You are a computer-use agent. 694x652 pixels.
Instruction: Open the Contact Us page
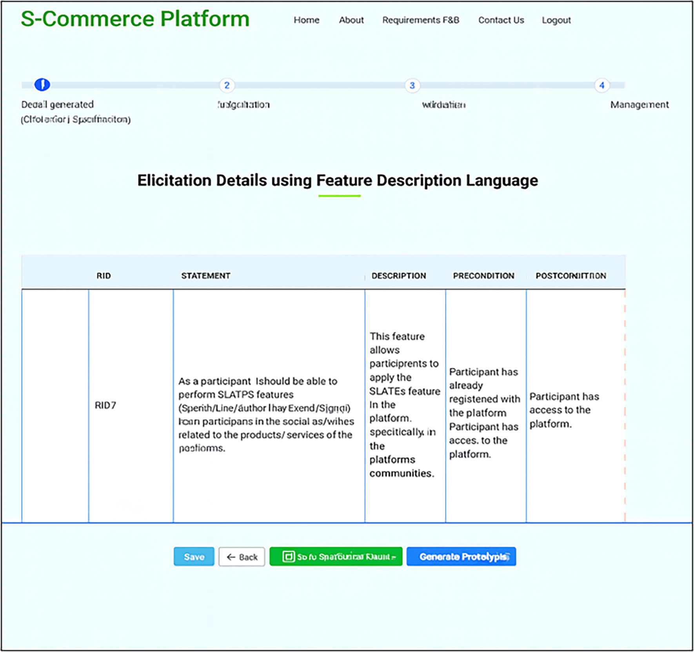(501, 20)
